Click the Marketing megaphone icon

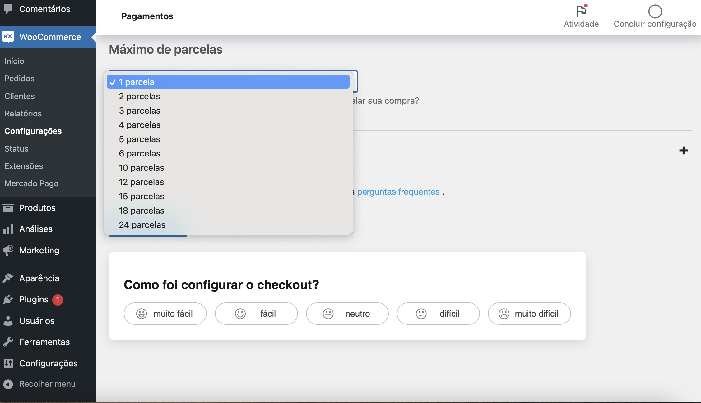click(x=8, y=250)
